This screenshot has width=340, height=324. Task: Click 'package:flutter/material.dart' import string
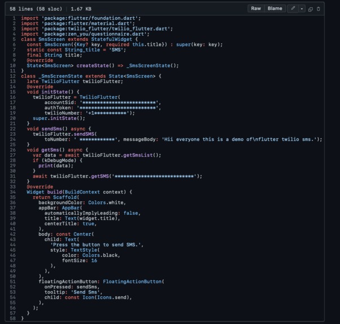[x=87, y=23]
